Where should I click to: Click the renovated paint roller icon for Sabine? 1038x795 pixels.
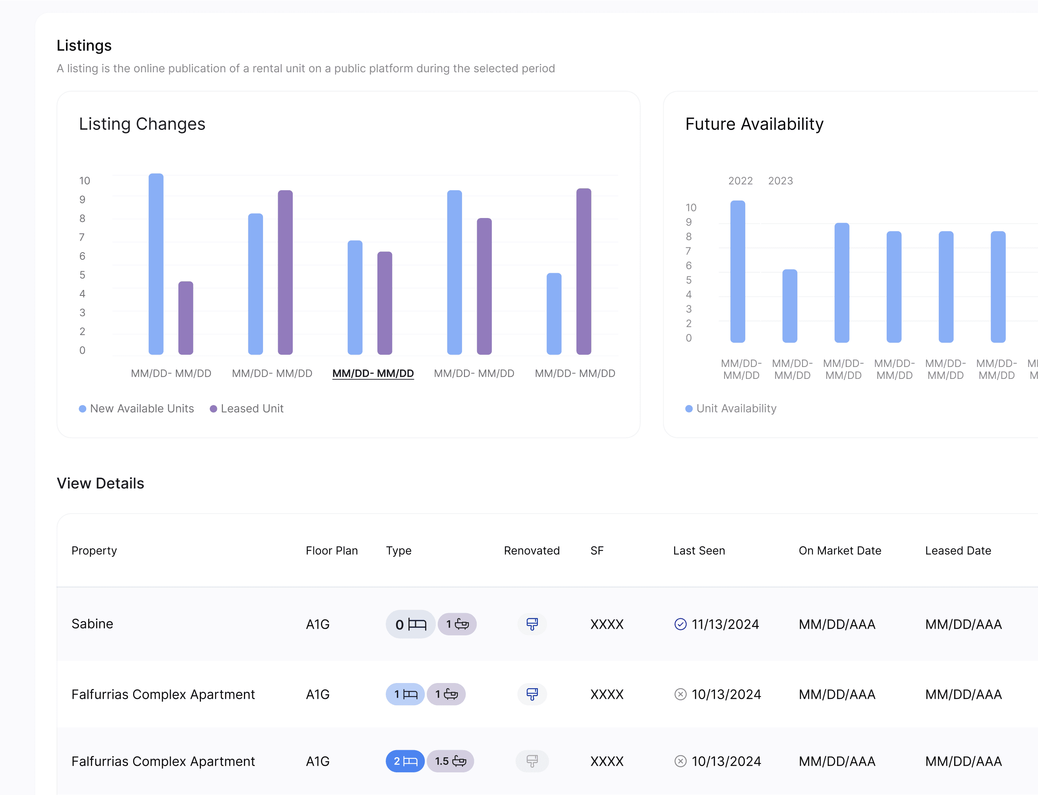pyautogui.click(x=532, y=624)
